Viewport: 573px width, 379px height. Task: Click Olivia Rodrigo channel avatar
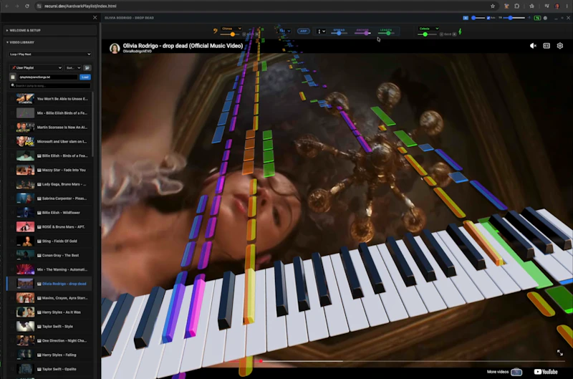point(115,48)
